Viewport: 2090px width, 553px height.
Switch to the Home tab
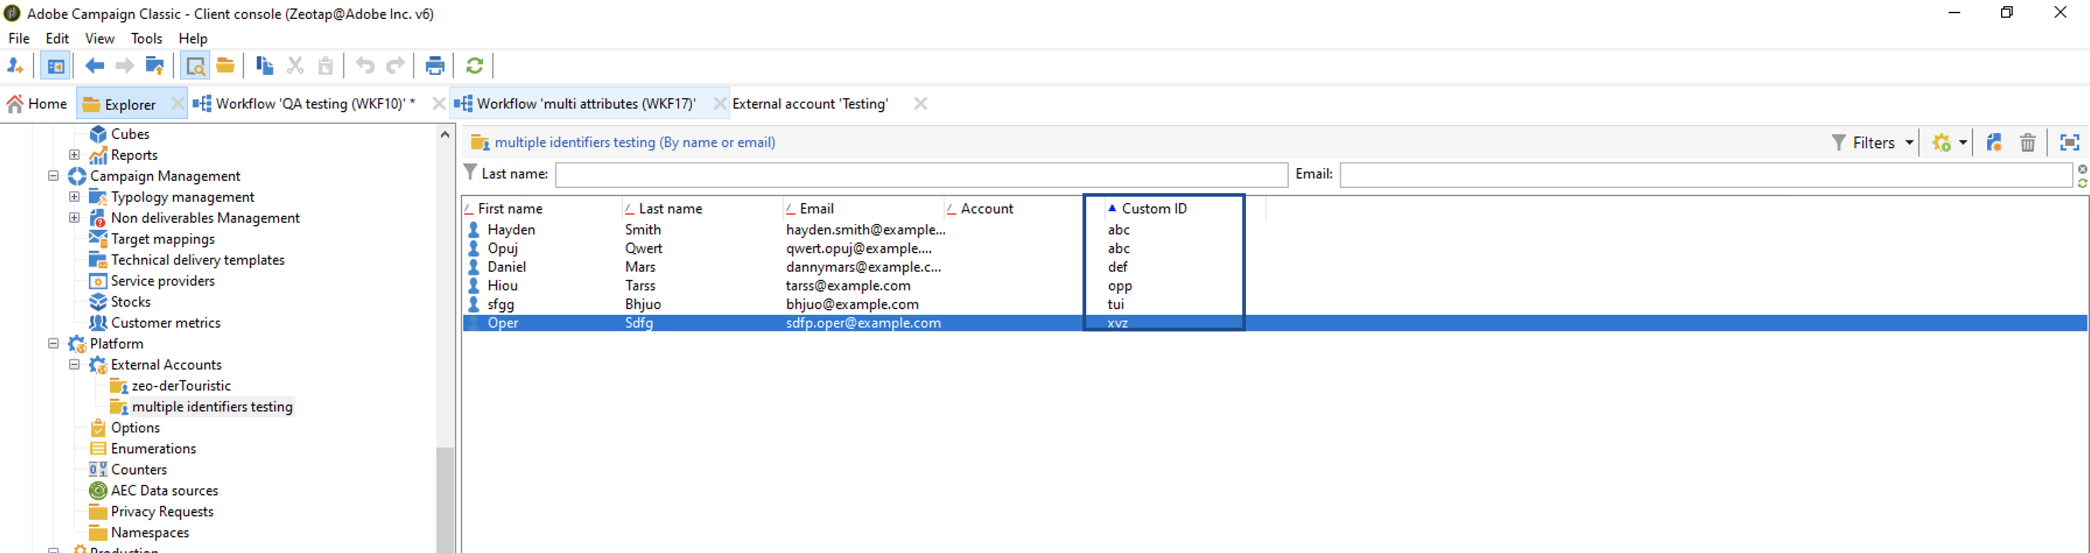click(37, 104)
